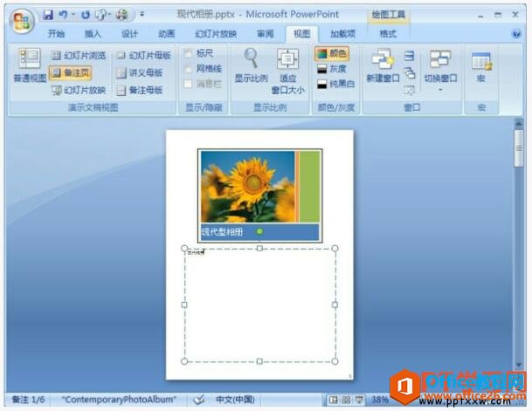Save the presentation via Quick Access

pos(48,15)
